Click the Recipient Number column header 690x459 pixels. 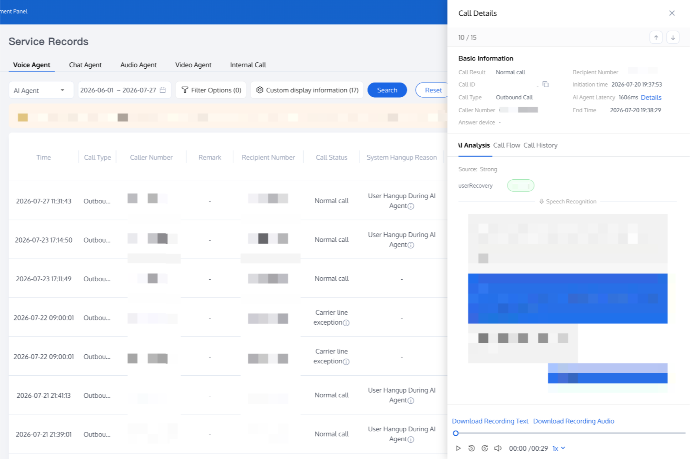tap(268, 157)
